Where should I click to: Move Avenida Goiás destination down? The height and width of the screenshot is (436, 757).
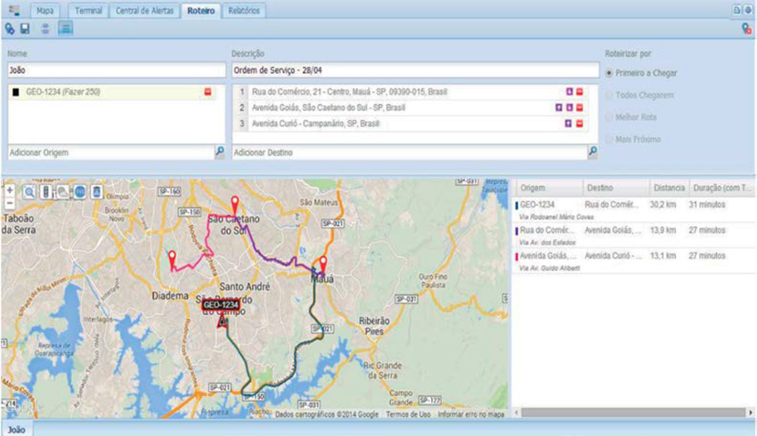(x=569, y=108)
